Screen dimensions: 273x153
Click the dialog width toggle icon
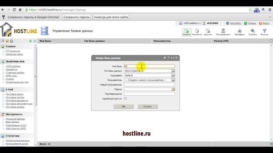[x=172, y=58]
